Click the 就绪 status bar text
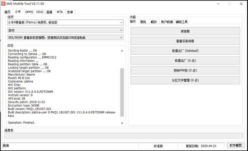This screenshot has height=151, width=248. [6, 146]
